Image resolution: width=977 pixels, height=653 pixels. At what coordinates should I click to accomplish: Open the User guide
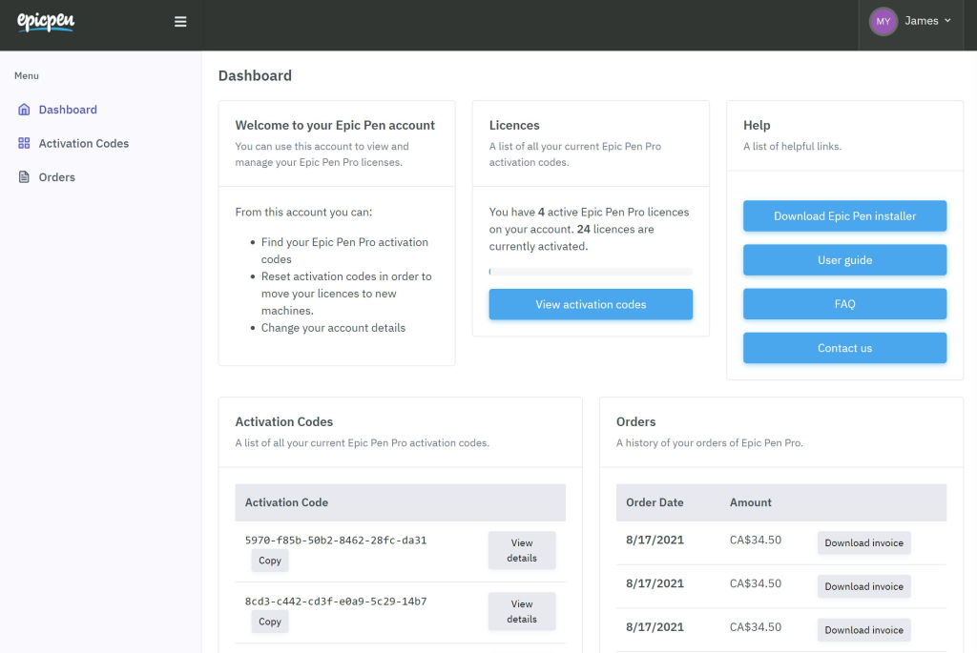(844, 260)
